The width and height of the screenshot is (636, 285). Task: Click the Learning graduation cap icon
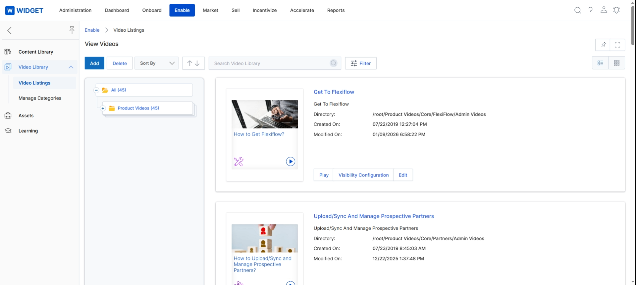tap(8, 131)
